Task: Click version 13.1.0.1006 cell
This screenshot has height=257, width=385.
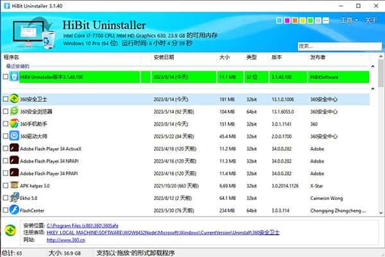Action: coord(283,99)
